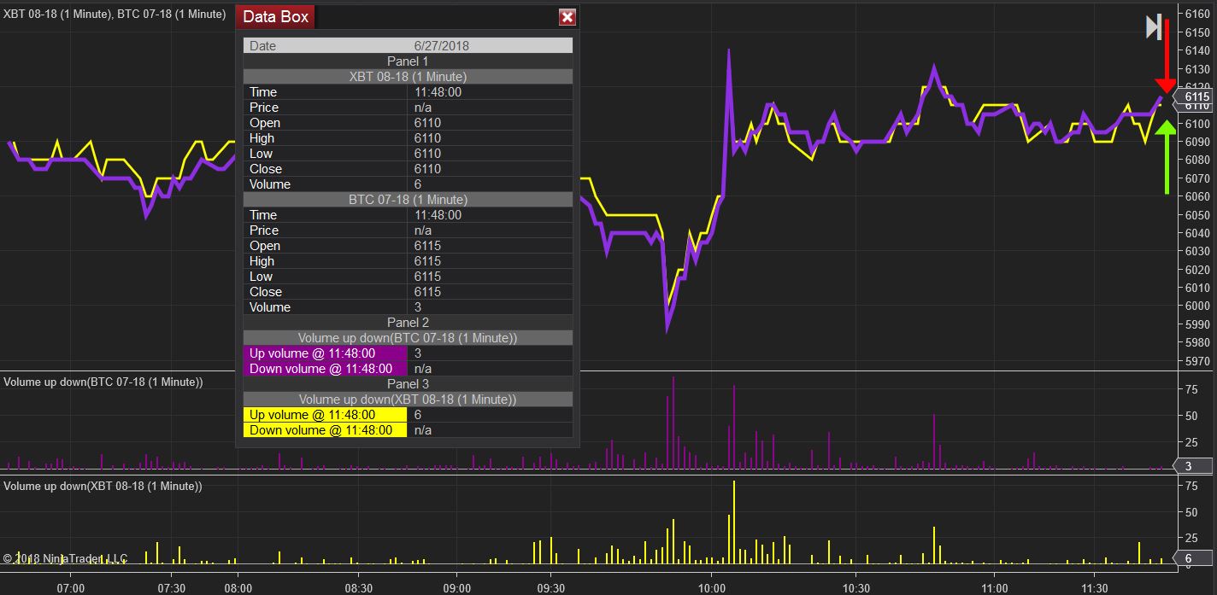Click the Panel 3 header row

(x=408, y=384)
